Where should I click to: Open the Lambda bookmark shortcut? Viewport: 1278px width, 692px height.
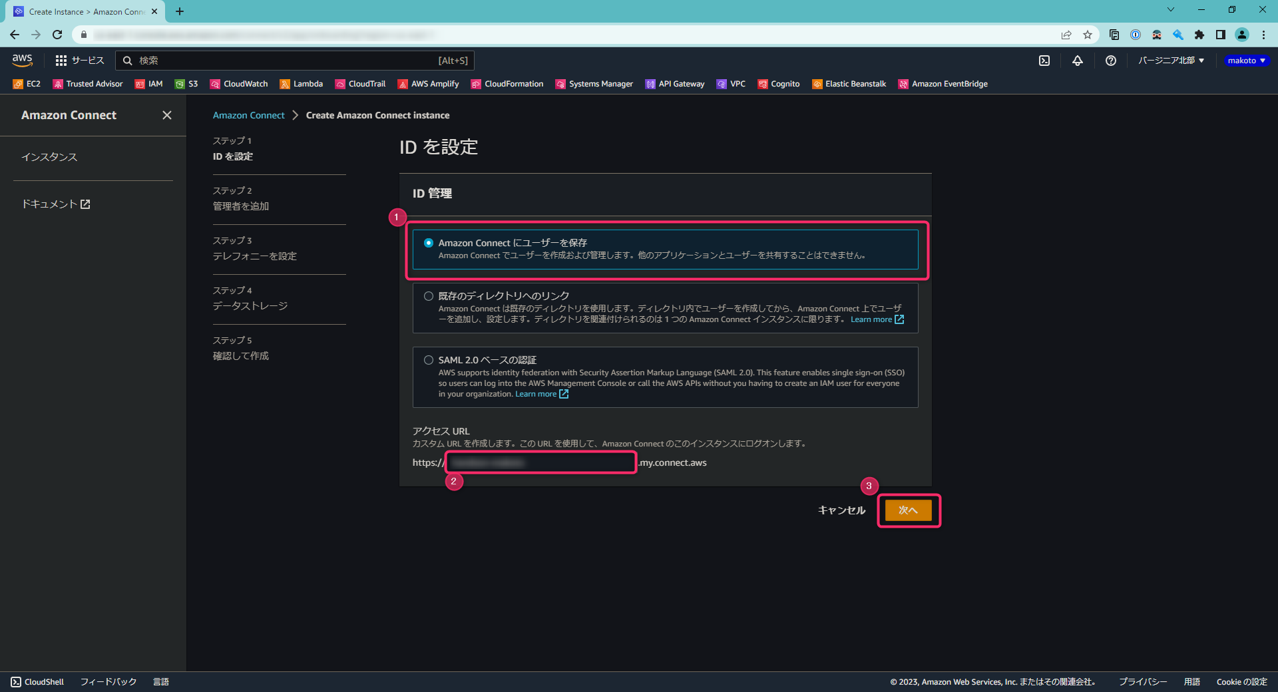coord(301,84)
